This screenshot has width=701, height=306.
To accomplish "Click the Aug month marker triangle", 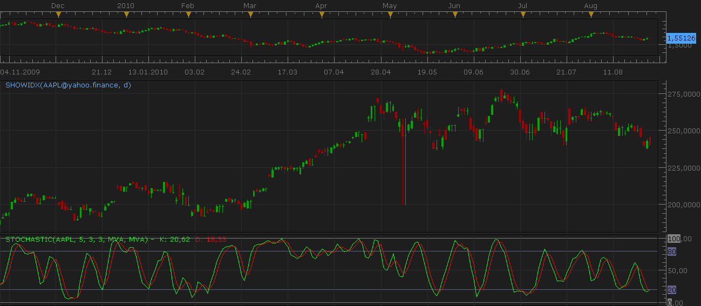I will pyautogui.click(x=591, y=15).
